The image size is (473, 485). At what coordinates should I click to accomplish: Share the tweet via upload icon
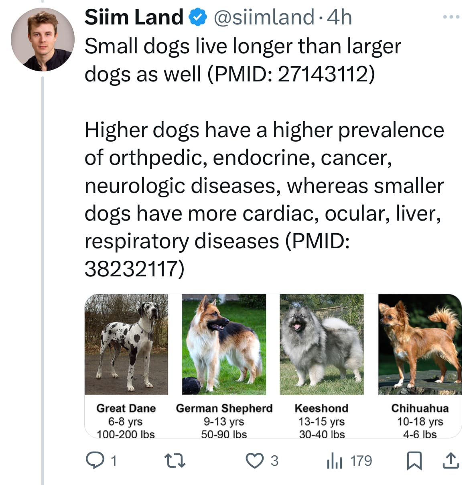click(451, 461)
